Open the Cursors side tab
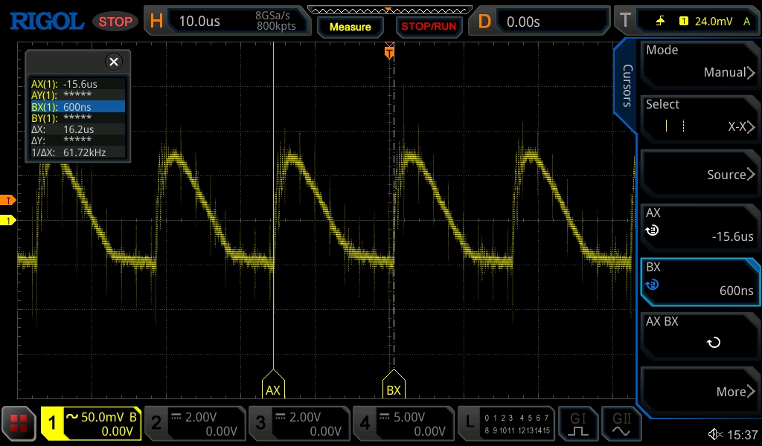 pos(627,85)
